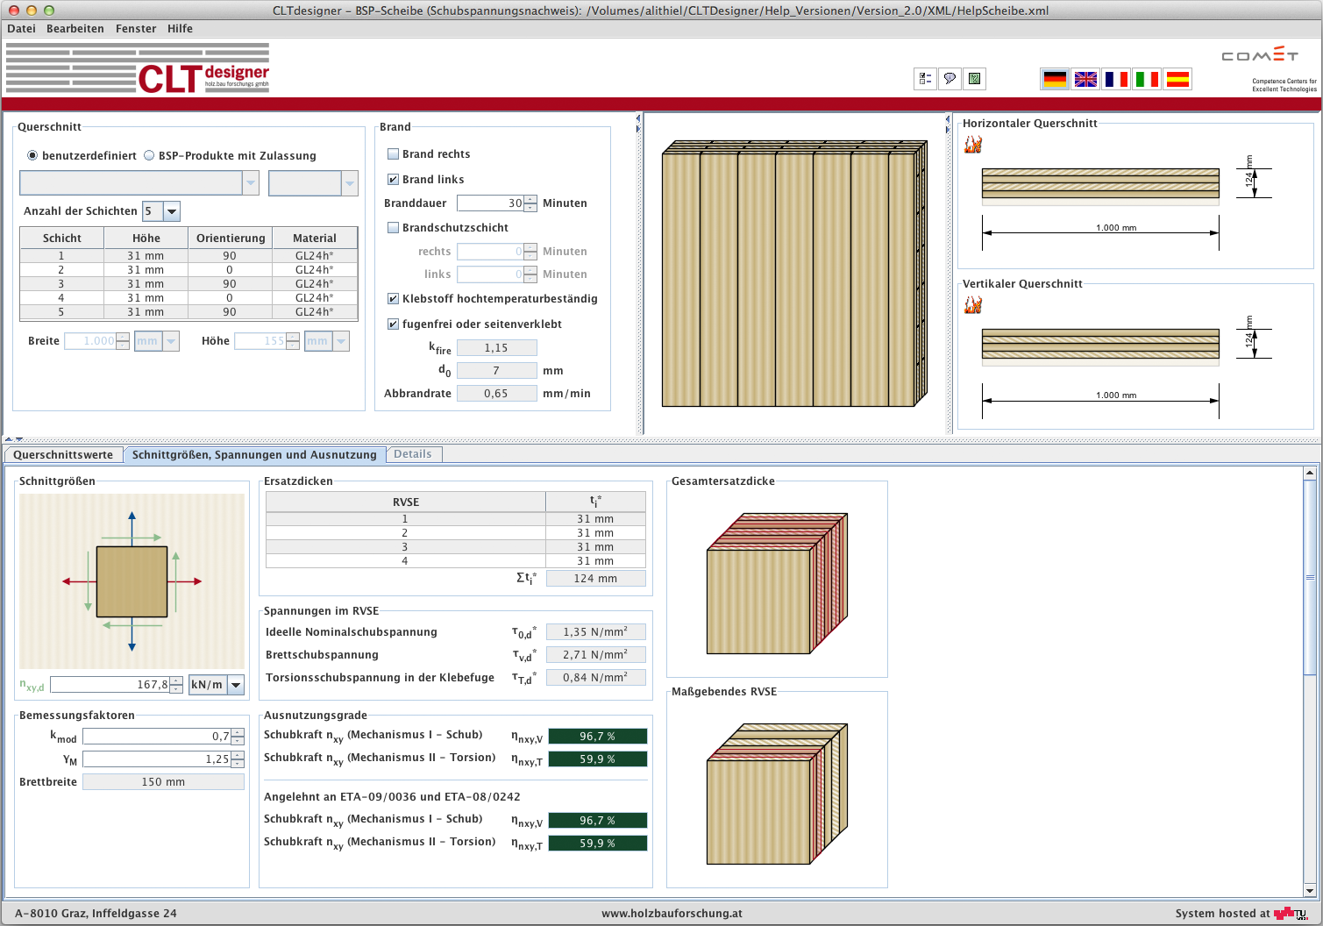Switch language to English UK flag

coord(1085,80)
